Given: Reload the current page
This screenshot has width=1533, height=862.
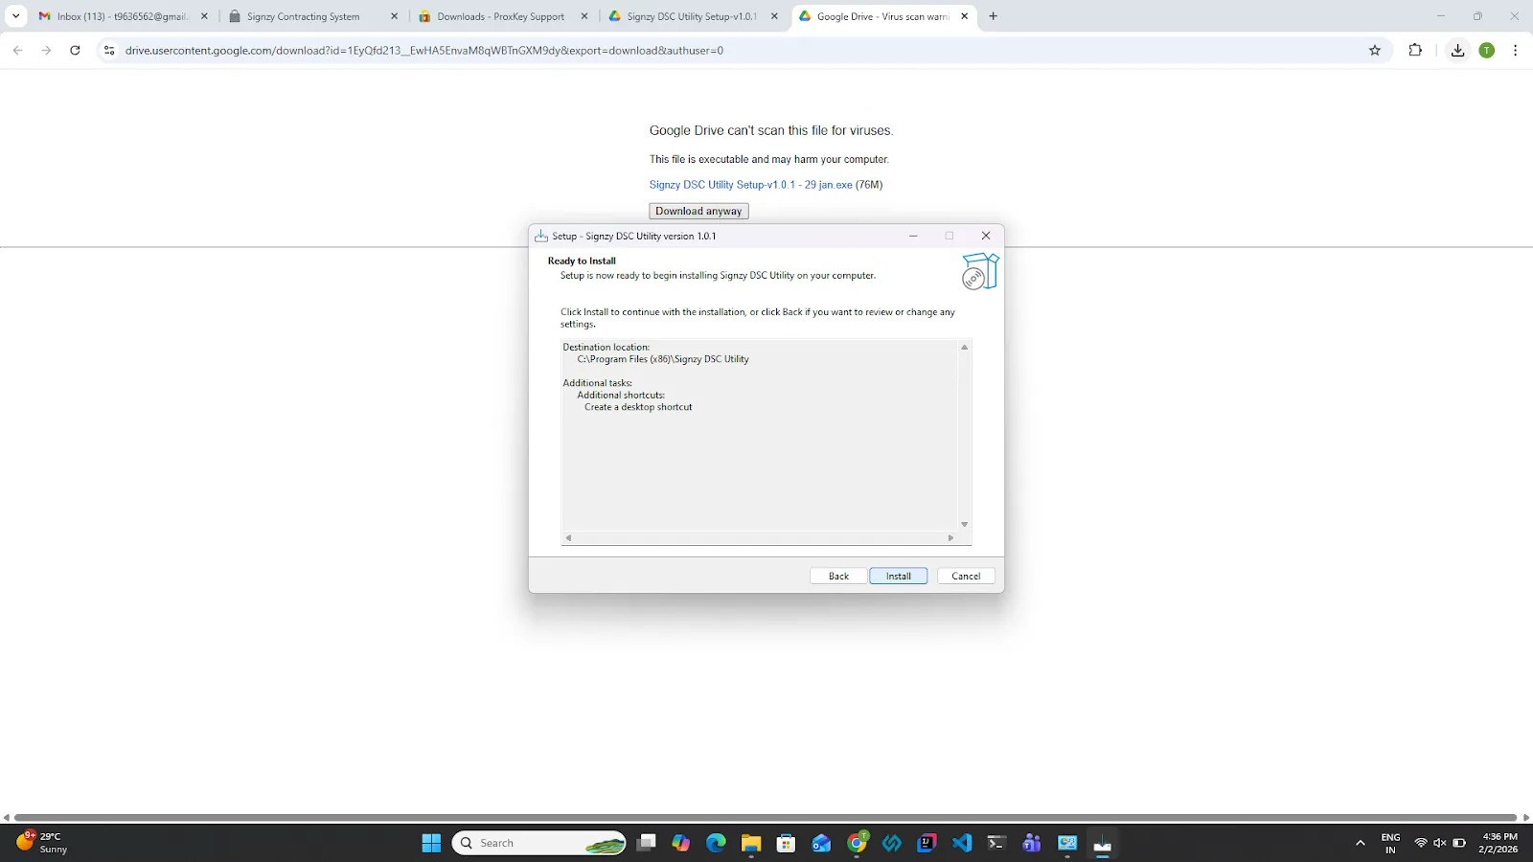Looking at the screenshot, I should click(x=75, y=51).
